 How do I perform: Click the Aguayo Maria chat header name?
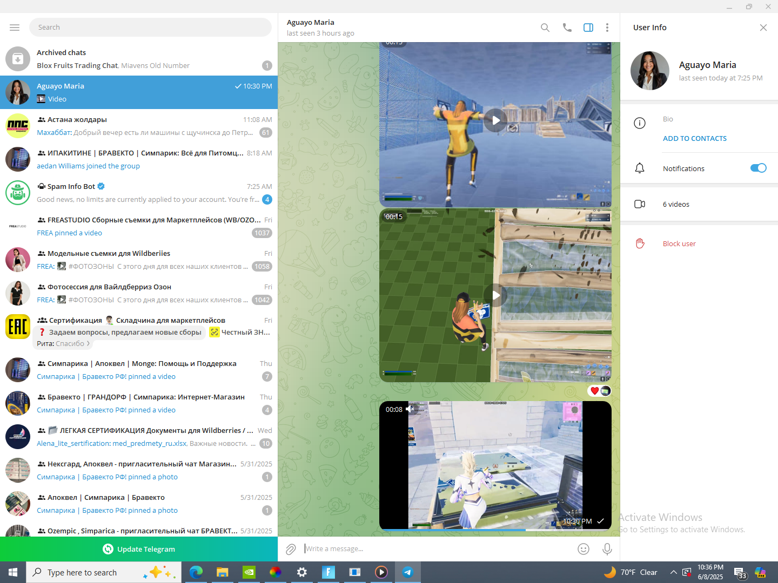coord(311,22)
